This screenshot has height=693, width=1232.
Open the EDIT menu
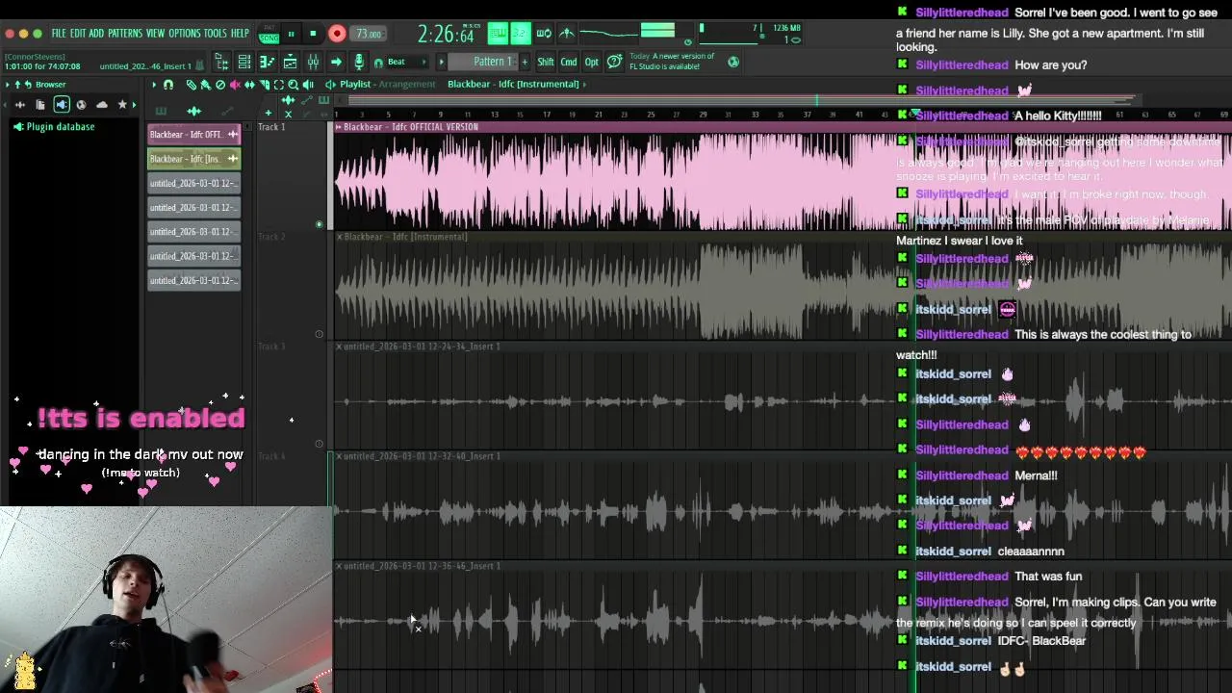pyautogui.click(x=78, y=33)
